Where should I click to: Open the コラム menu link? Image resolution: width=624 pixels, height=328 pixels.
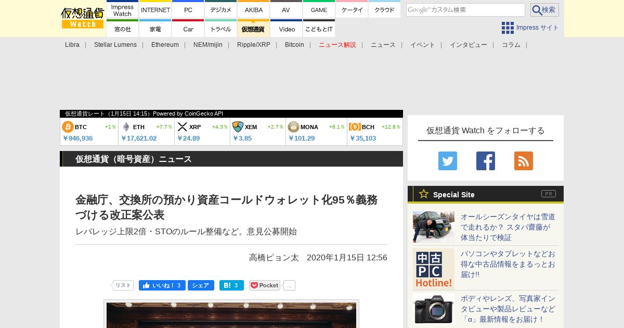(x=511, y=45)
